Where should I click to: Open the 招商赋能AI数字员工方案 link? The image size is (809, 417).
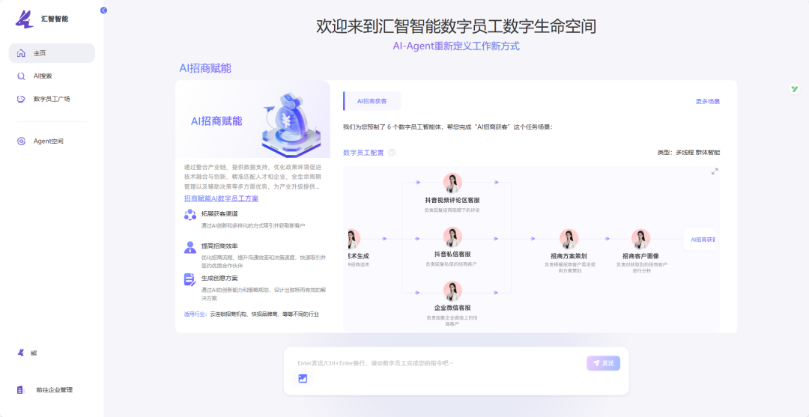pos(221,198)
